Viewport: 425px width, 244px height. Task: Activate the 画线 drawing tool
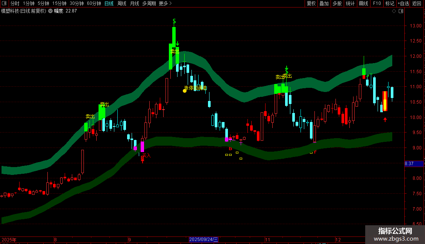click(x=363, y=3)
